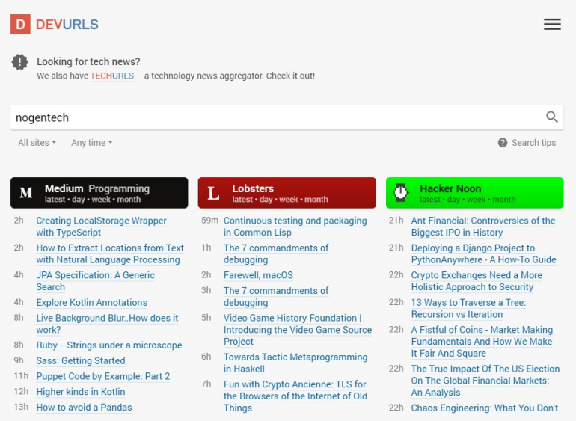The width and height of the screenshot is (576, 421).
Task: Open the Medium heading link
Action: (x=64, y=188)
